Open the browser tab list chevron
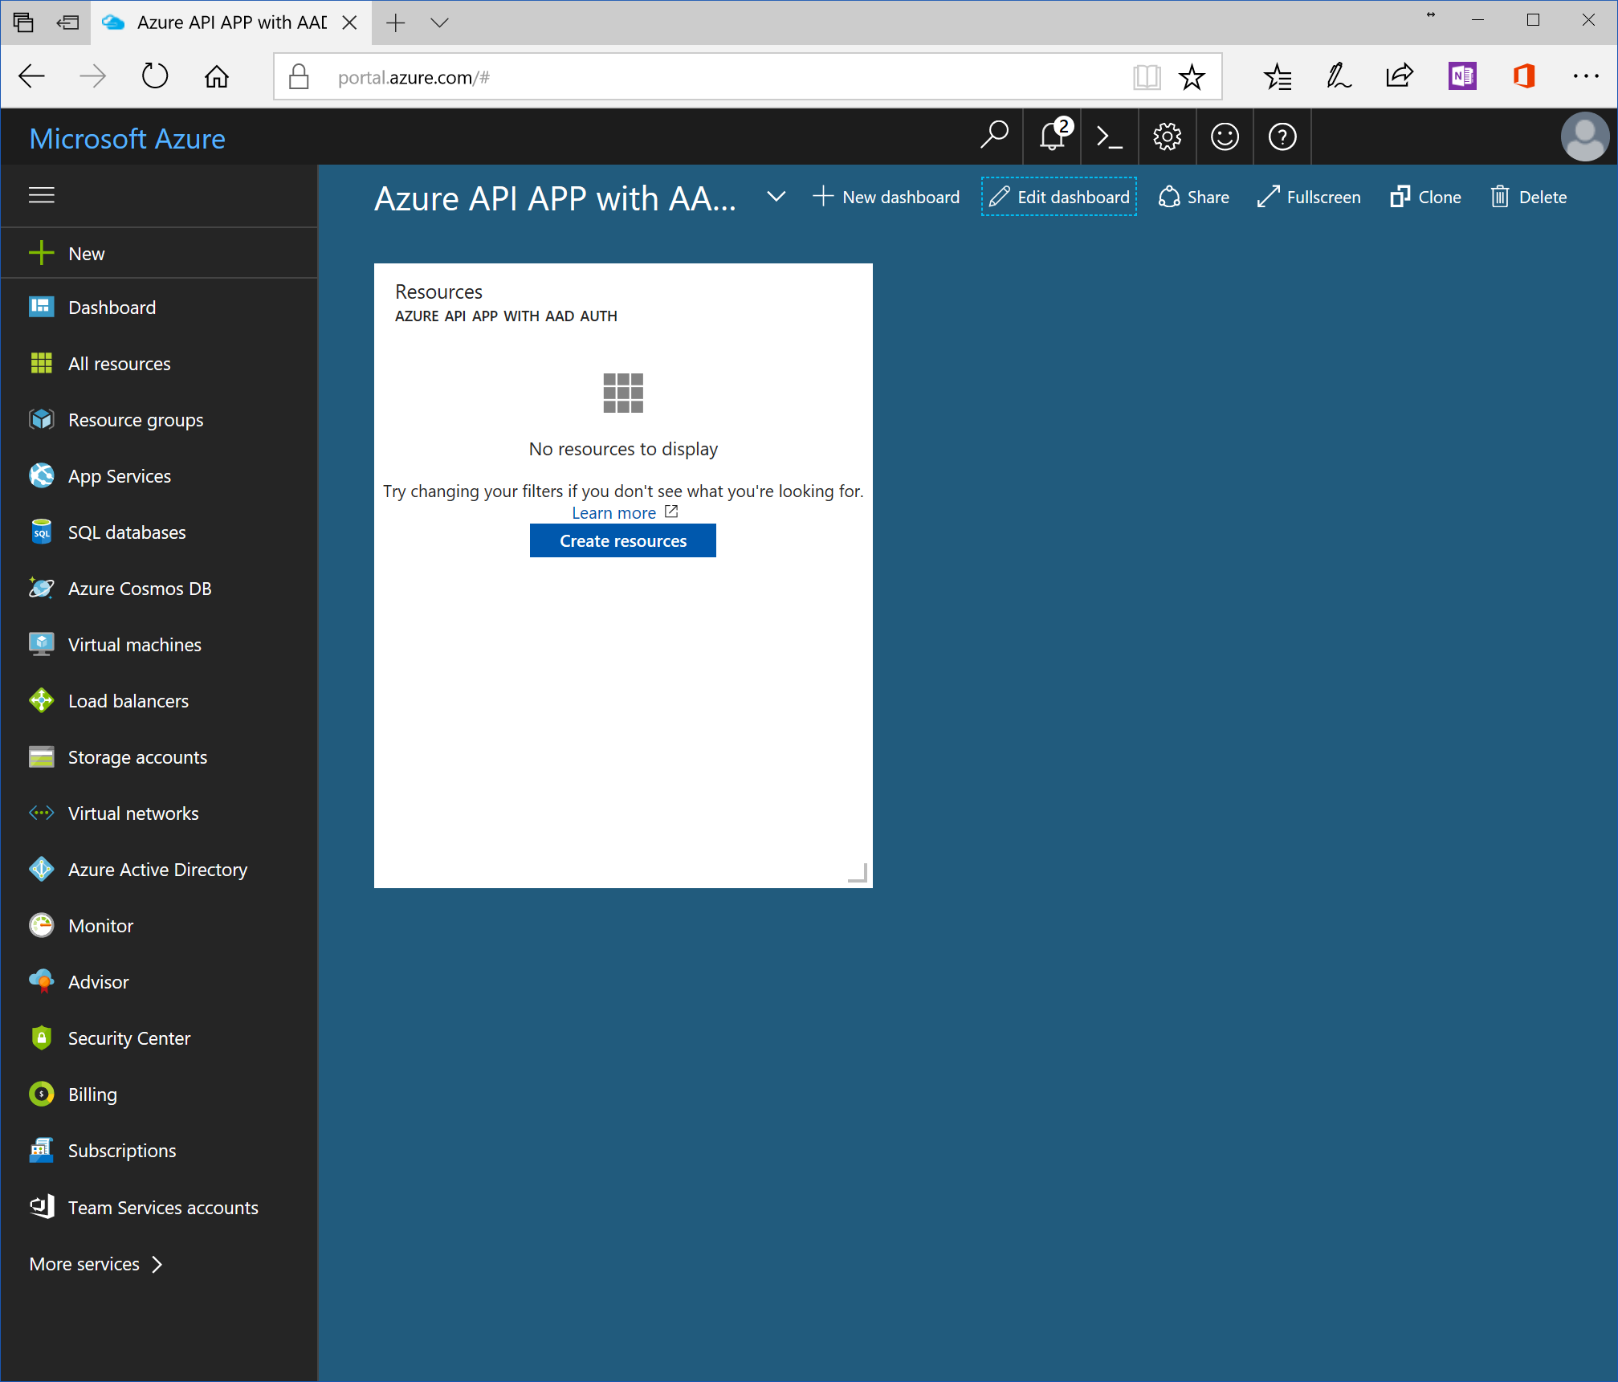Screen dimensions: 1618x1382 [439, 22]
